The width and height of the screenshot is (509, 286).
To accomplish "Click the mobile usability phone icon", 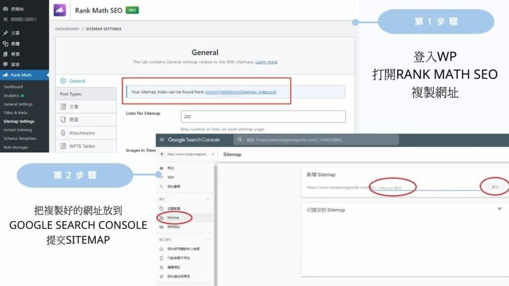I will coord(162,258).
